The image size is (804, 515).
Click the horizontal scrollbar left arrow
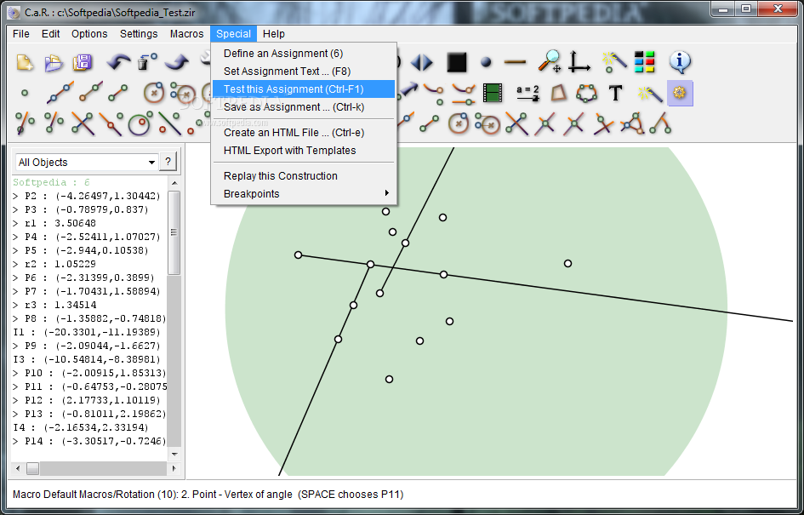(x=18, y=468)
